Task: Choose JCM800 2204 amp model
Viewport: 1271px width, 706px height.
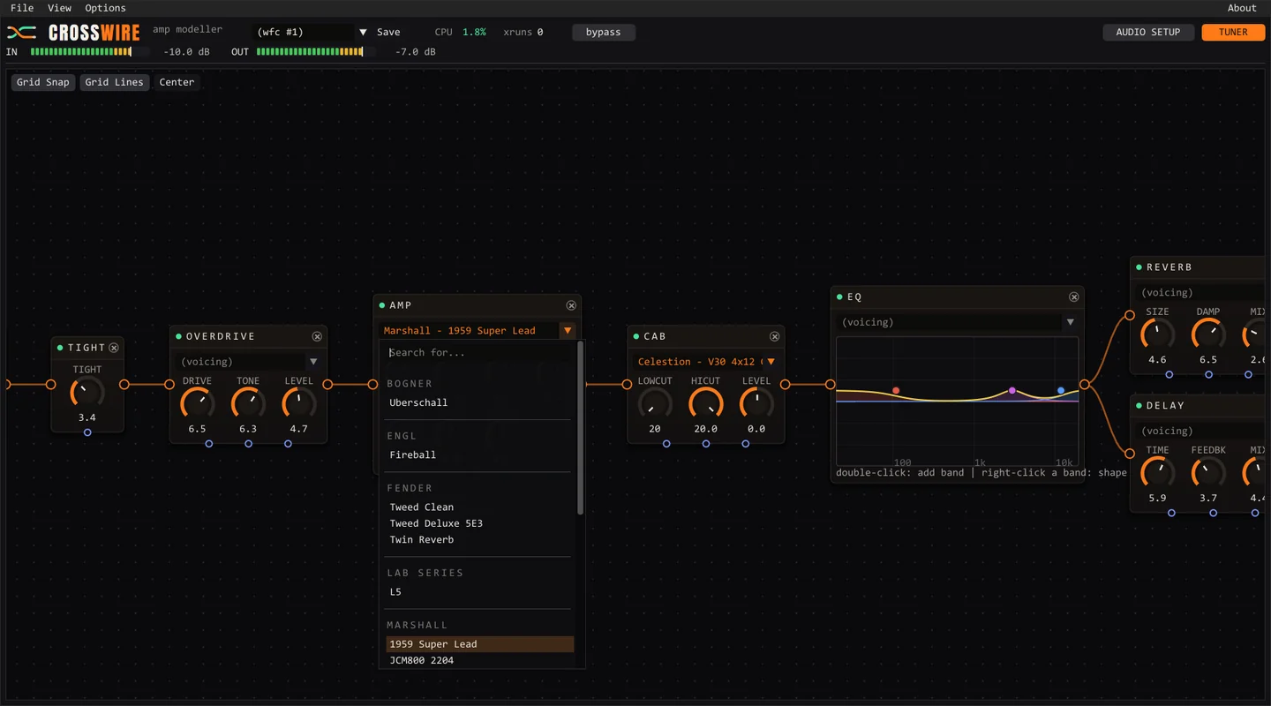Action: [x=479, y=660]
